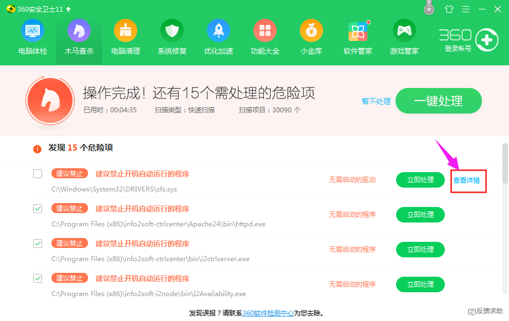Click the 建议禁止 tag on httpd.exe row
The width and height of the screenshot is (509, 321).
point(70,208)
